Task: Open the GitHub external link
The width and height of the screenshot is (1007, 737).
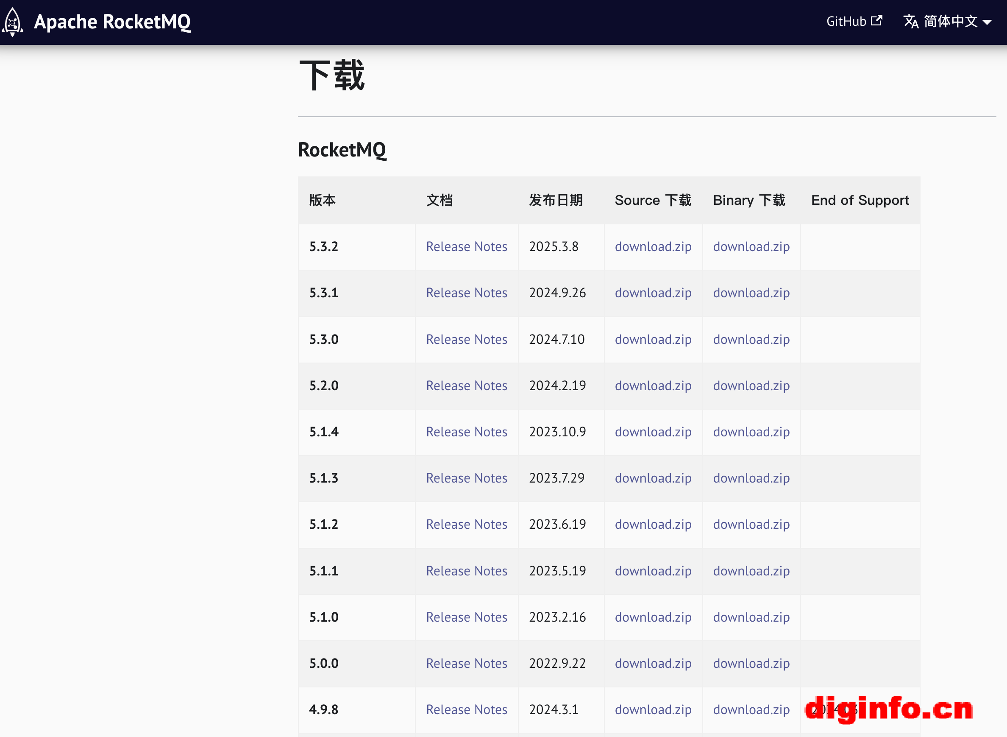Action: pyautogui.click(x=854, y=21)
